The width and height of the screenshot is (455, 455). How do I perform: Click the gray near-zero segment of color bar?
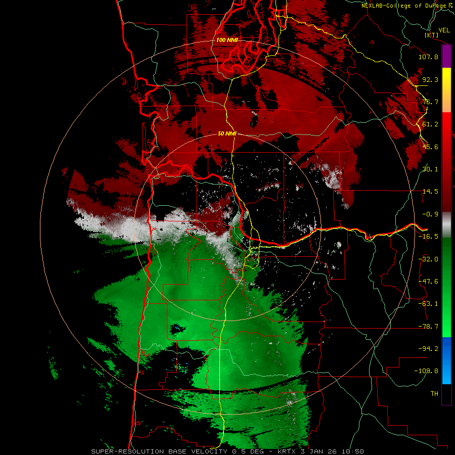[446, 225]
